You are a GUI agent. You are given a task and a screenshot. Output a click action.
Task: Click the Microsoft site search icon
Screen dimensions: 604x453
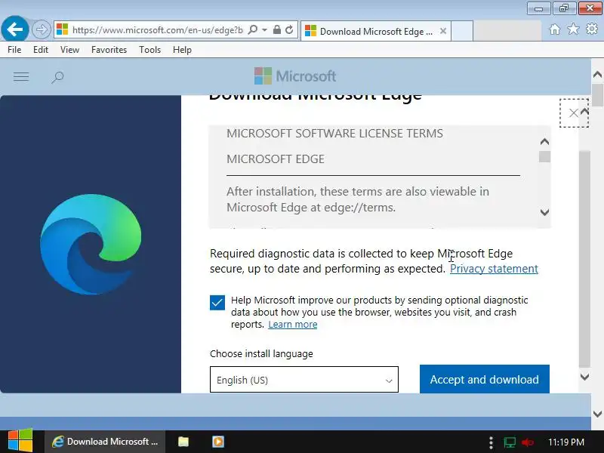[57, 77]
